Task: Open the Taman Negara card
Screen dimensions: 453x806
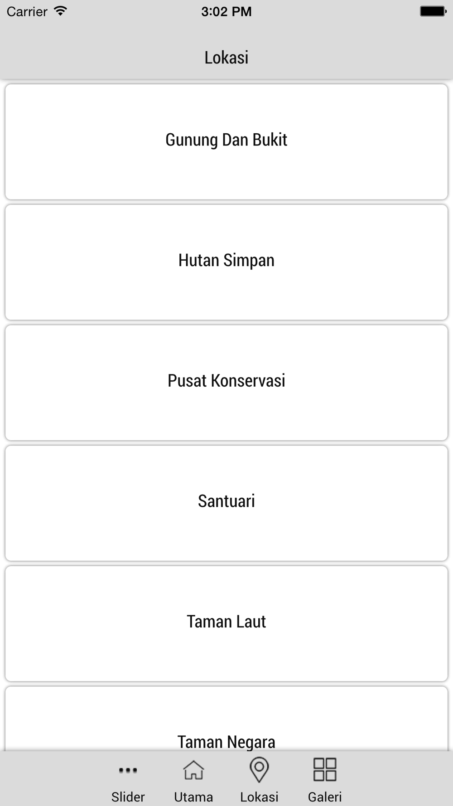Action: [226, 719]
